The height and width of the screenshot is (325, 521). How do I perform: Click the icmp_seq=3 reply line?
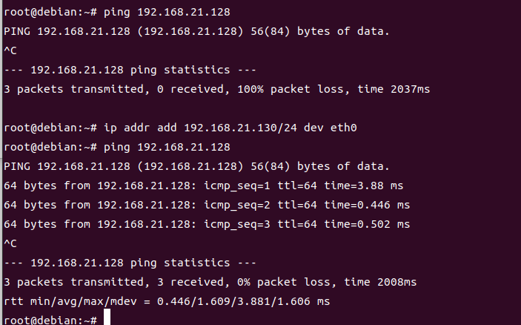207,224
